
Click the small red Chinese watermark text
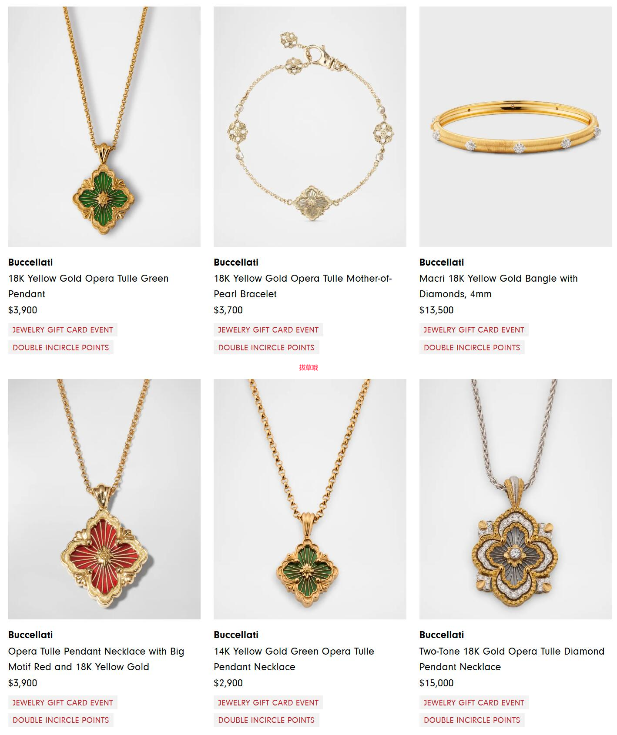point(308,368)
